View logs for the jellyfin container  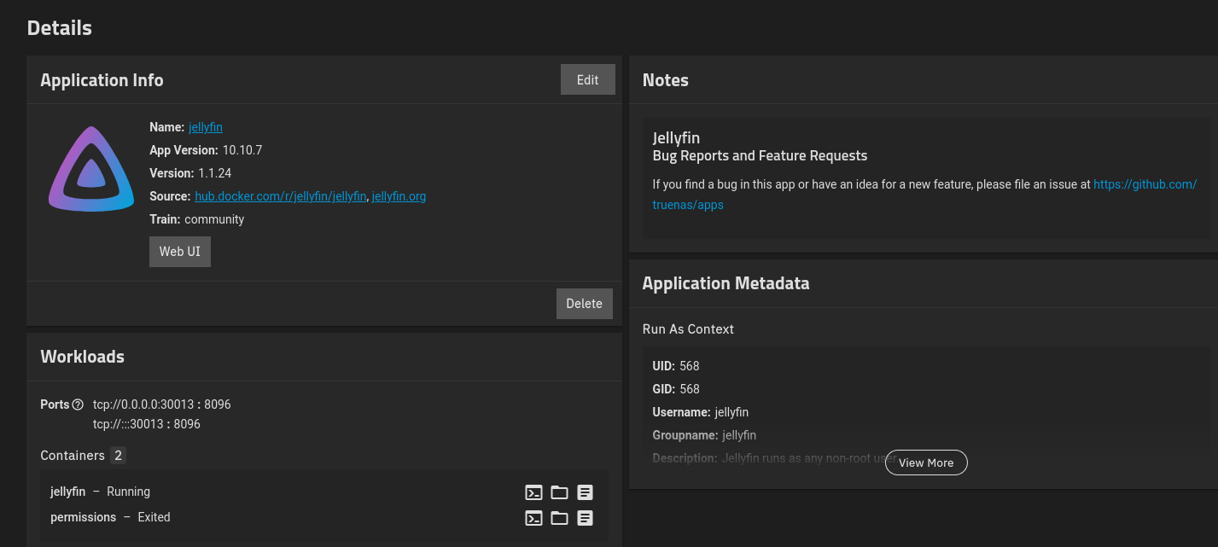(x=585, y=492)
